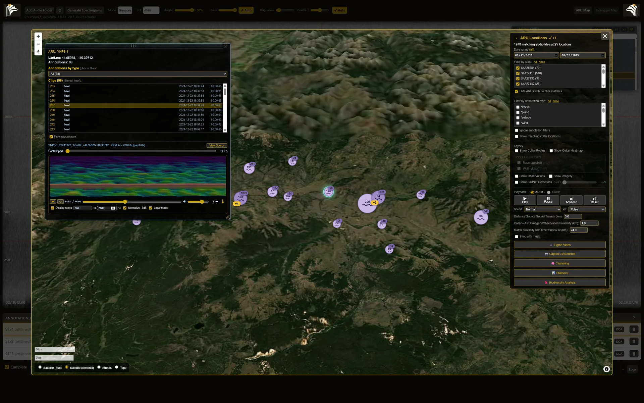The height and width of the screenshot is (403, 644).
Task: Zoom in on the map
Action: 38,36
